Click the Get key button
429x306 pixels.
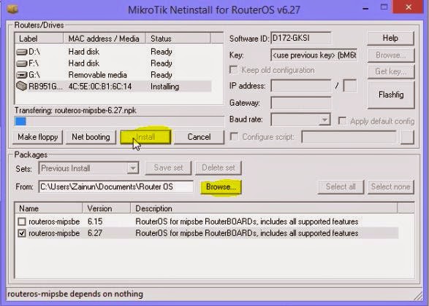(391, 71)
